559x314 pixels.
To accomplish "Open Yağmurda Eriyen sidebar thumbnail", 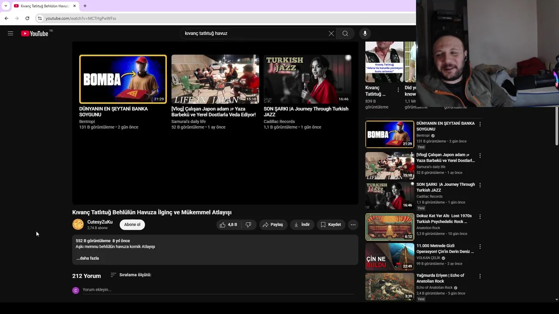I will click(x=390, y=286).
